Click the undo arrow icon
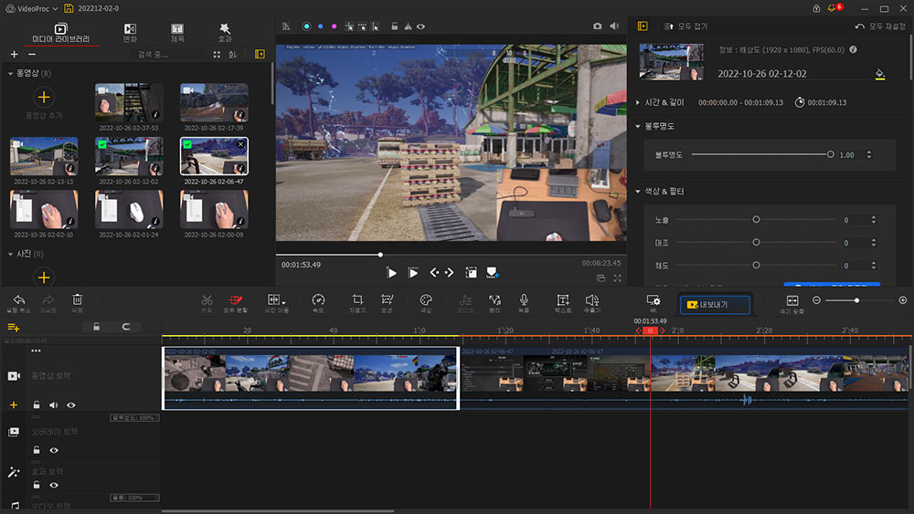The image size is (914, 514). [19, 300]
